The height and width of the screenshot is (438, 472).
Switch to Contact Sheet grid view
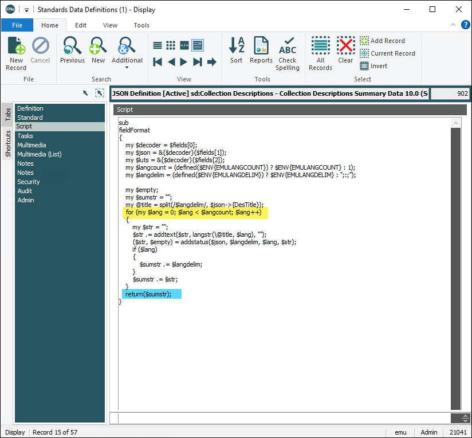pos(171,45)
